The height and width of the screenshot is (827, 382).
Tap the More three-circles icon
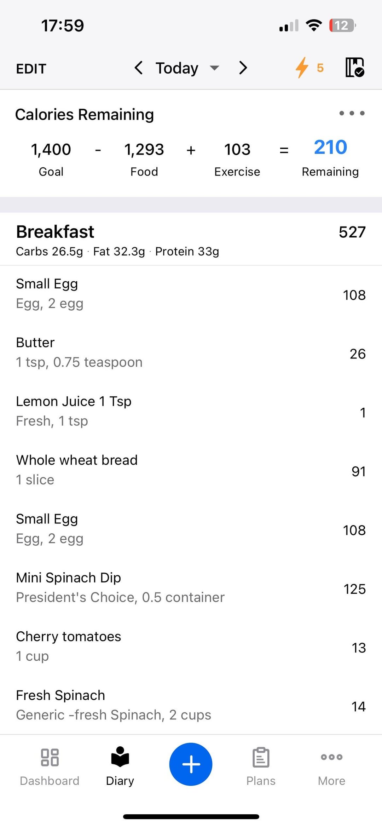pyautogui.click(x=331, y=757)
